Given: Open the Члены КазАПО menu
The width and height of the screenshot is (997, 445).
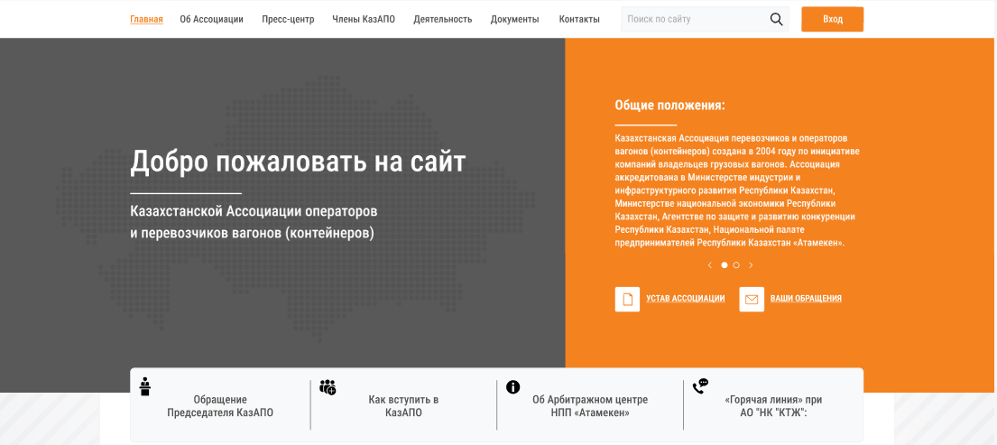Looking at the screenshot, I should point(364,19).
